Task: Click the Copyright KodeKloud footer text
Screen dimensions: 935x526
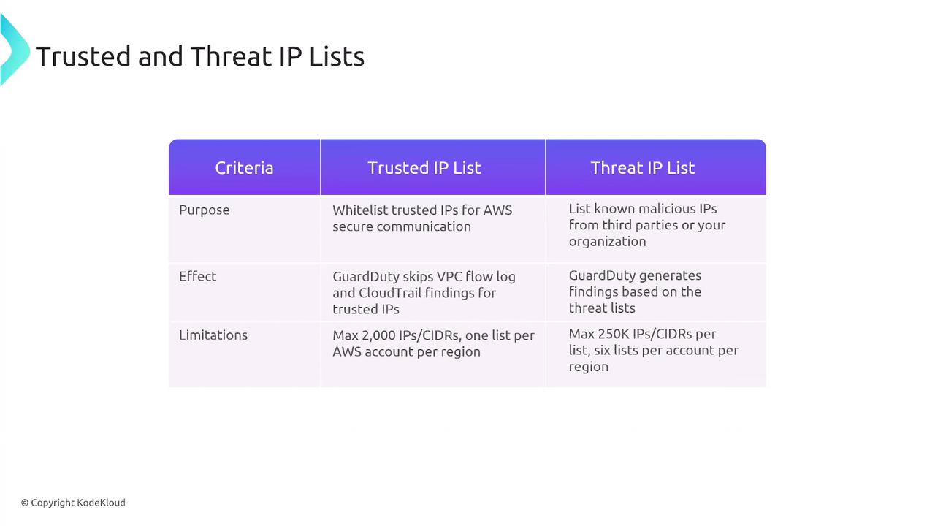Action: 73,503
